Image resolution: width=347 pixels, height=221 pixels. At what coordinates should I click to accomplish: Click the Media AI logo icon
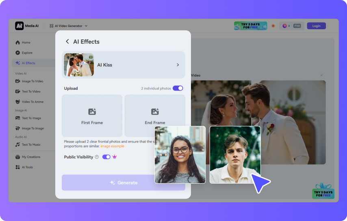point(20,26)
